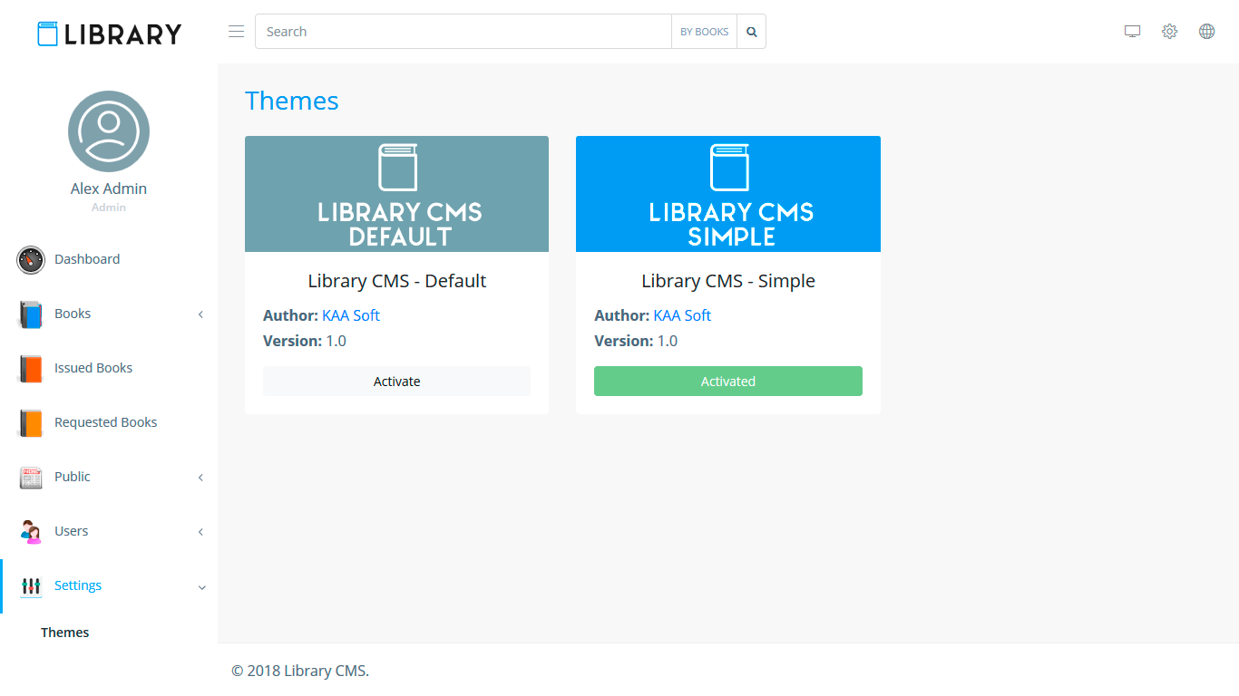This screenshot has height=696, width=1239.
Task: Open KAA Soft link for Simple theme
Action: (682, 315)
